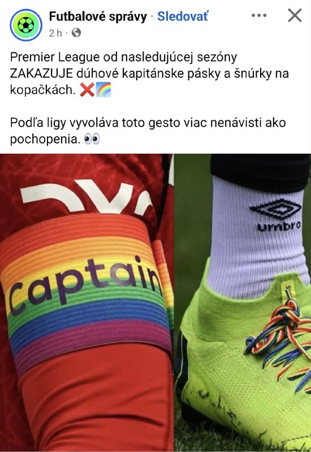
Task: Click the paragraph starting with Podľa ligy
Action: point(148,131)
